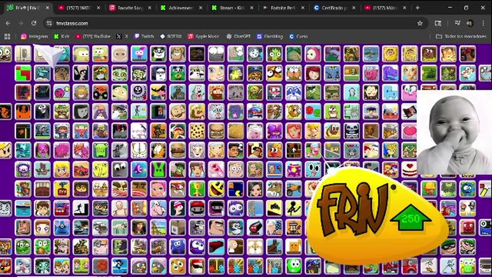Open the cake with heart game
This screenshot has height=277, width=492.
[x=409, y=170]
